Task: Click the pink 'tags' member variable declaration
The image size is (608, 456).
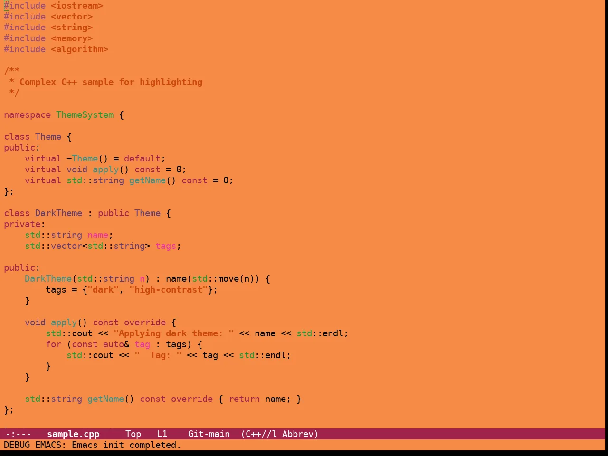Action: 166,246
